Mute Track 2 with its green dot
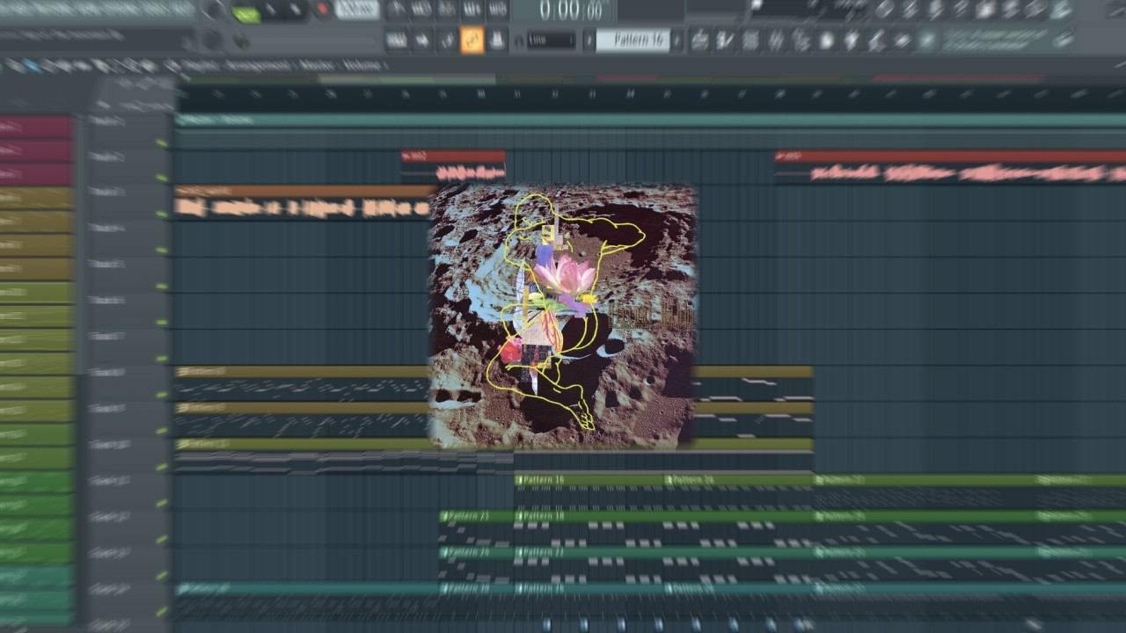The width and height of the screenshot is (1126, 633). [162, 178]
